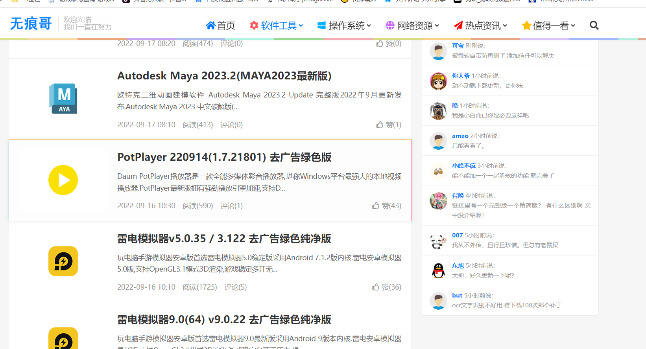Like the PotPlayer post via thumbs-up 赞(43)

pos(386,206)
